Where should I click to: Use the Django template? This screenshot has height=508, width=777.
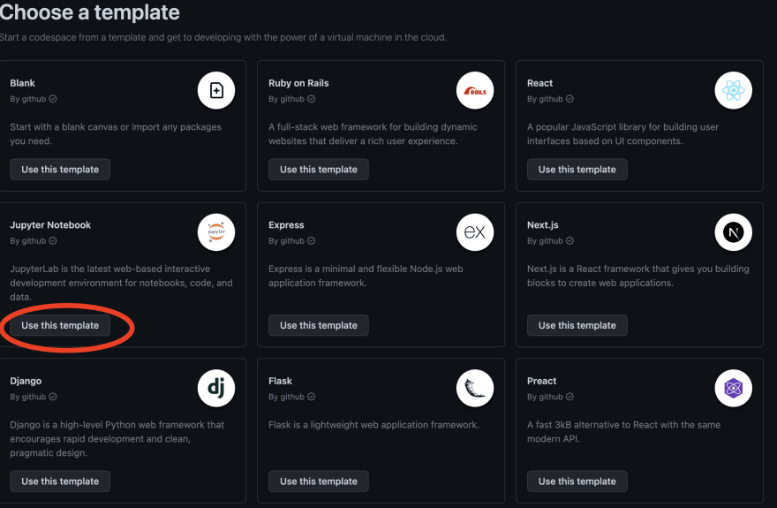[60, 481]
